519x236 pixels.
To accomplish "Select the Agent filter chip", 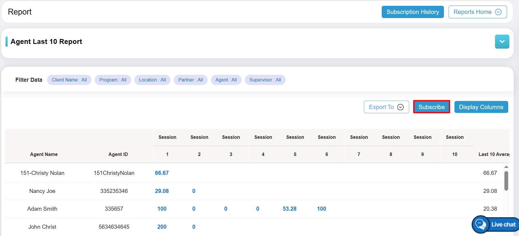I will (x=226, y=80).
